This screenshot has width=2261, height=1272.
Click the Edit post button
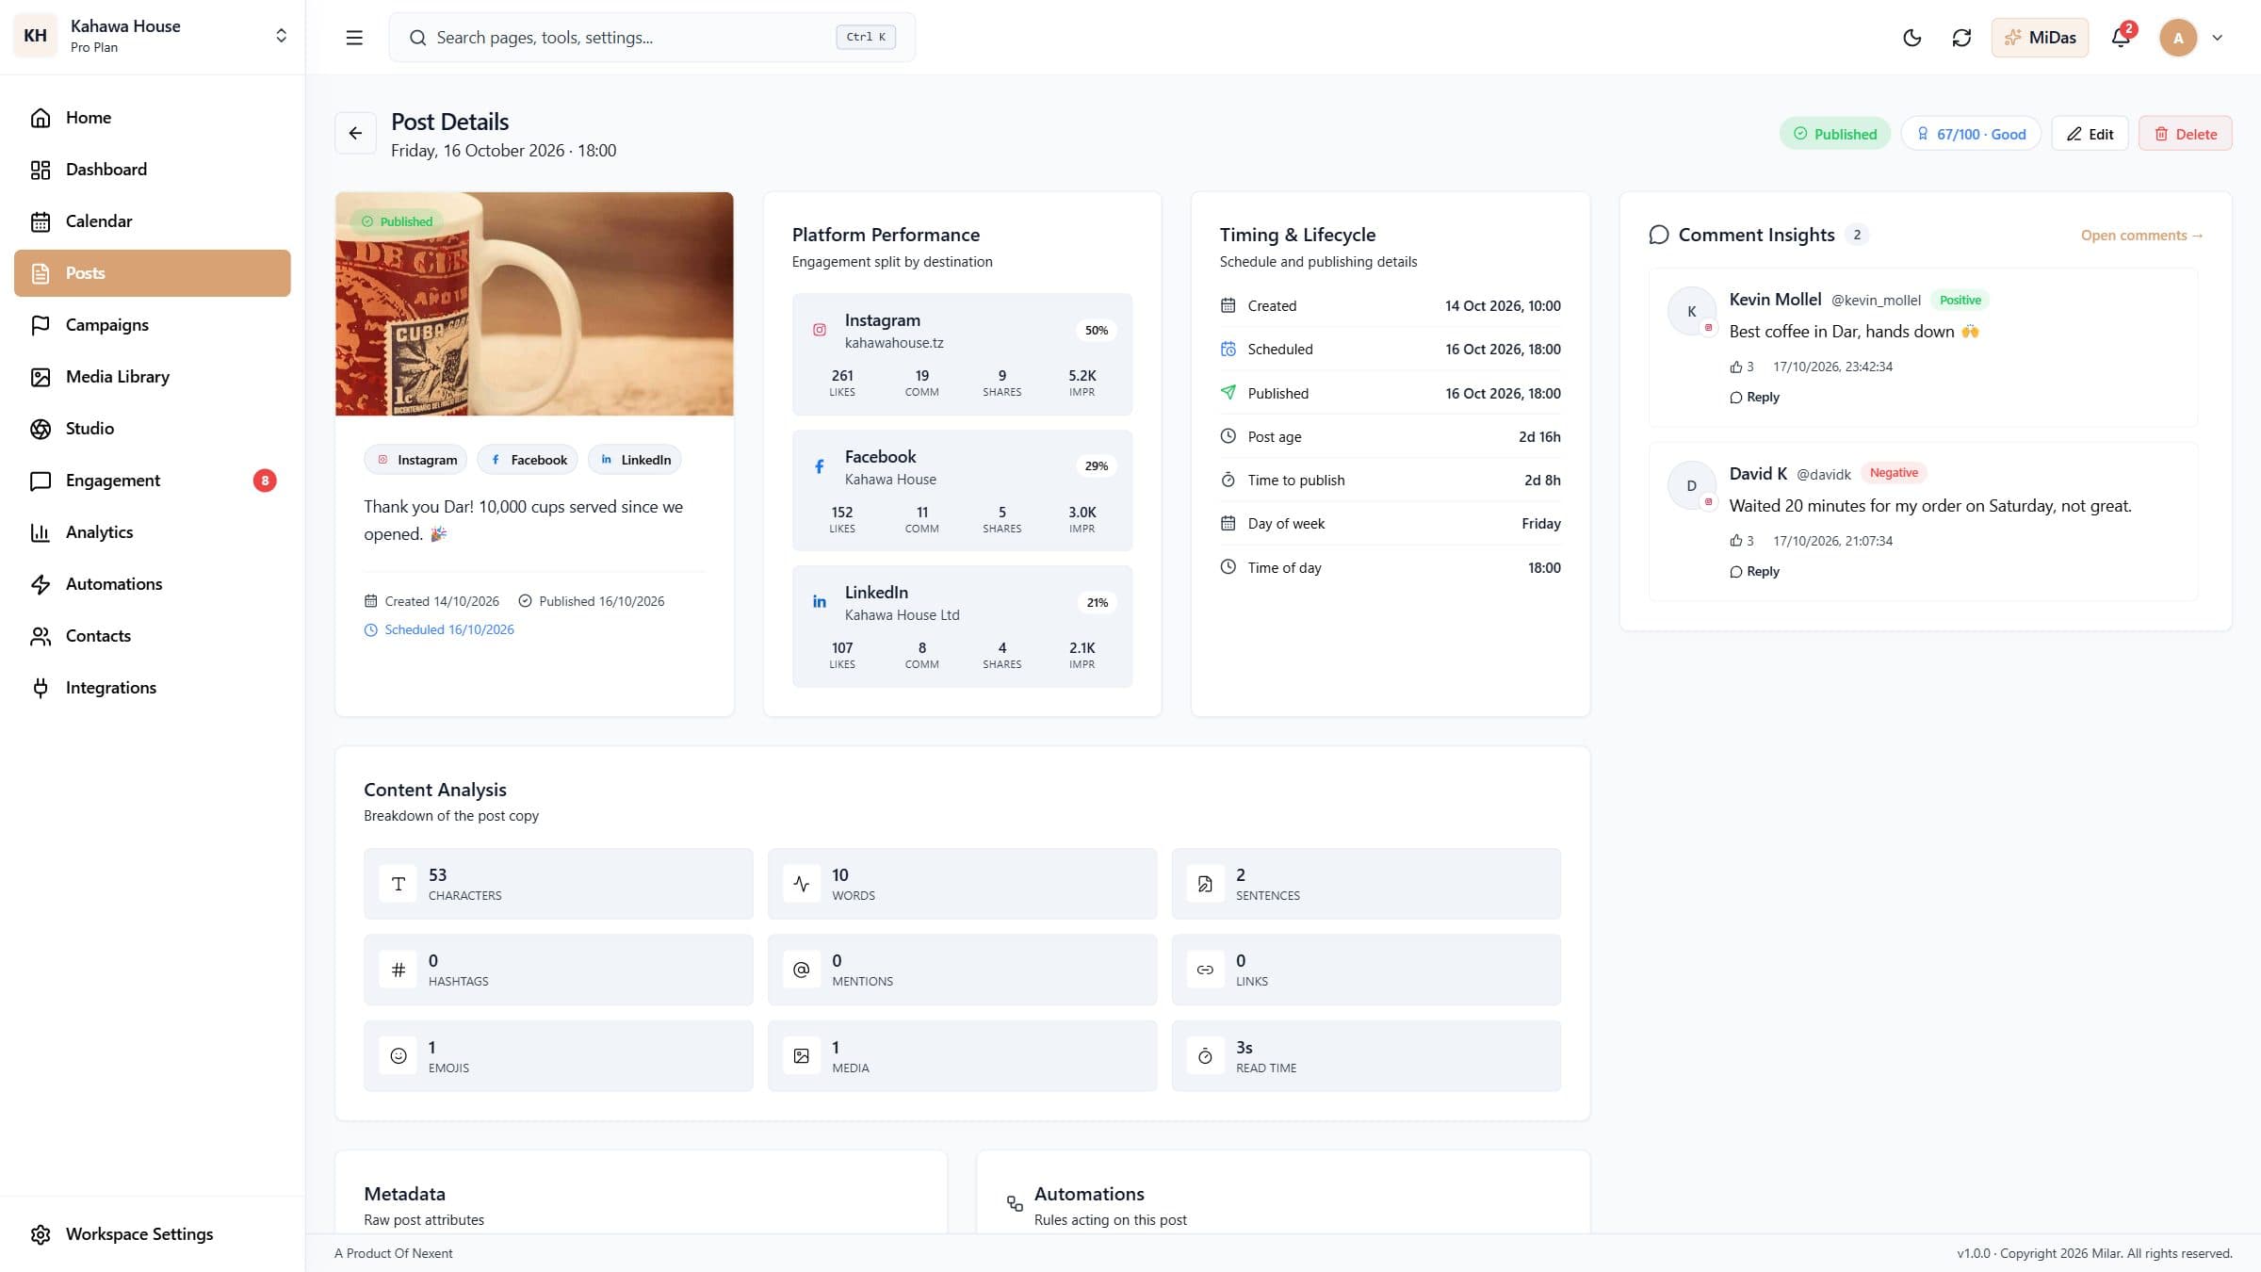point(2090,134)
